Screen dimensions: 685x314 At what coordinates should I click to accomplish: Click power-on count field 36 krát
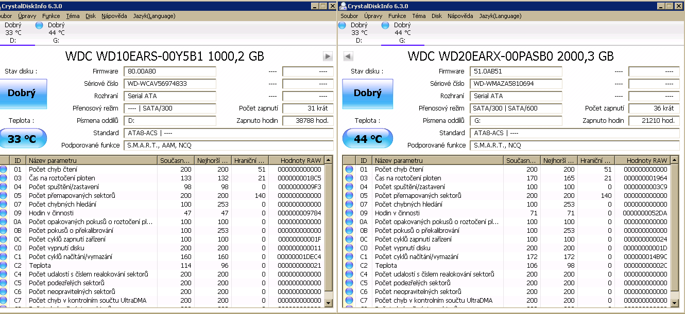click(x=654, y=108)
